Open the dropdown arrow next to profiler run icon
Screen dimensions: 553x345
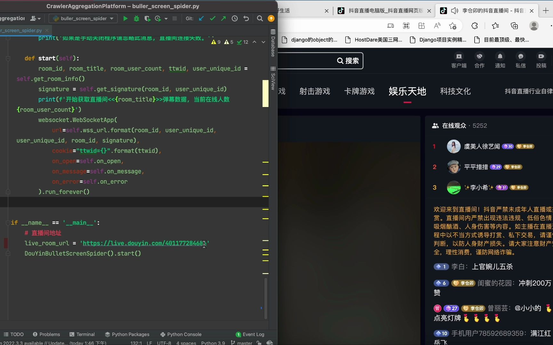166,19
